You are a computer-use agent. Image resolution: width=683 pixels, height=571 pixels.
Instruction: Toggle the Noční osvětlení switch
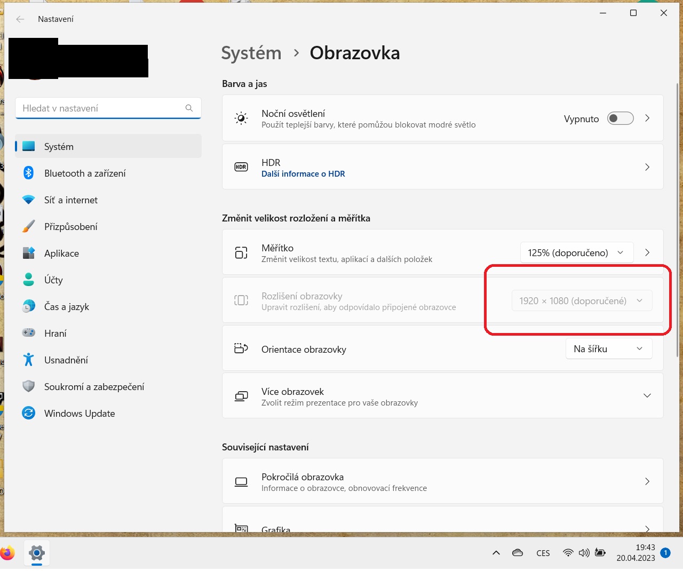pos(620,118)
